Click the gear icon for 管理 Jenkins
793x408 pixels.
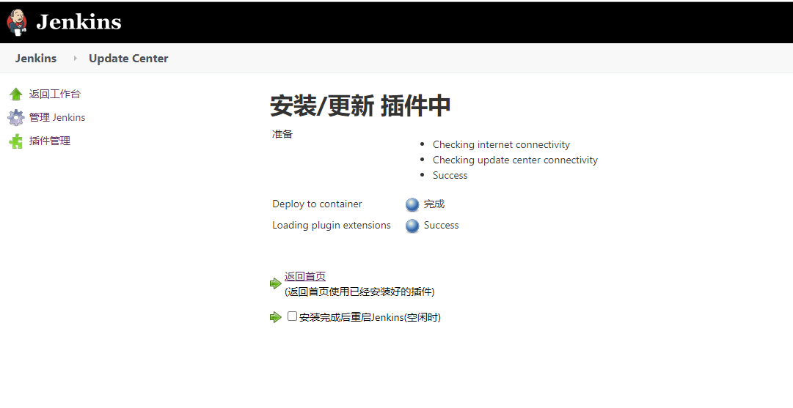click(15, 118)
